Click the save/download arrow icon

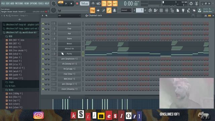[200, 10]
